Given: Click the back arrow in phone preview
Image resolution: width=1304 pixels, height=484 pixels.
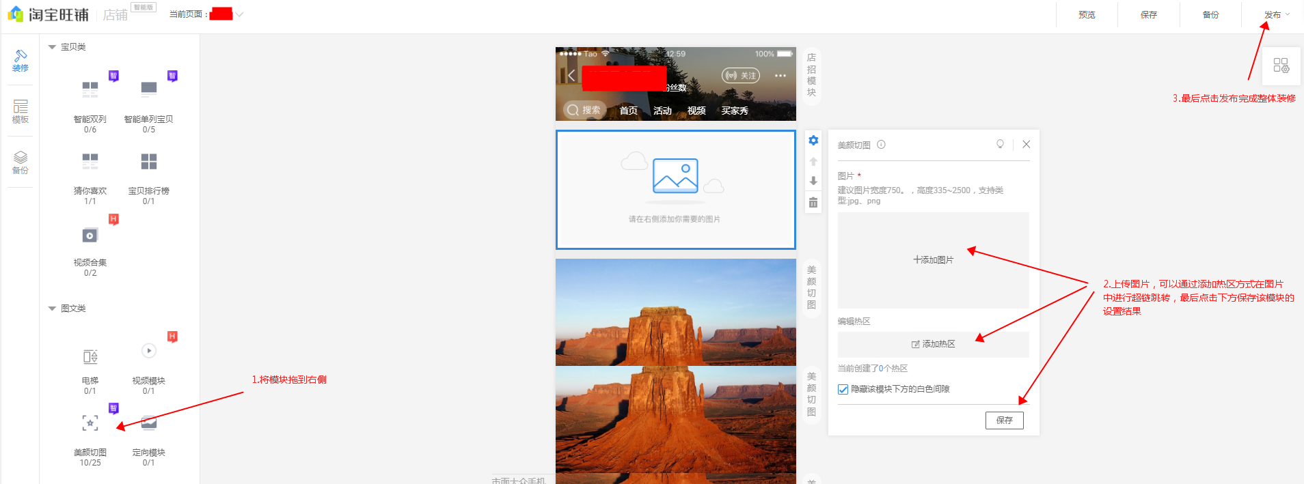Looking at the screenshot, I should pyautogui.click(x=571, y=75).
